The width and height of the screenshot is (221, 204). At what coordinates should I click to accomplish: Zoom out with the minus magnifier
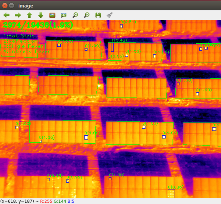[87, 15]
